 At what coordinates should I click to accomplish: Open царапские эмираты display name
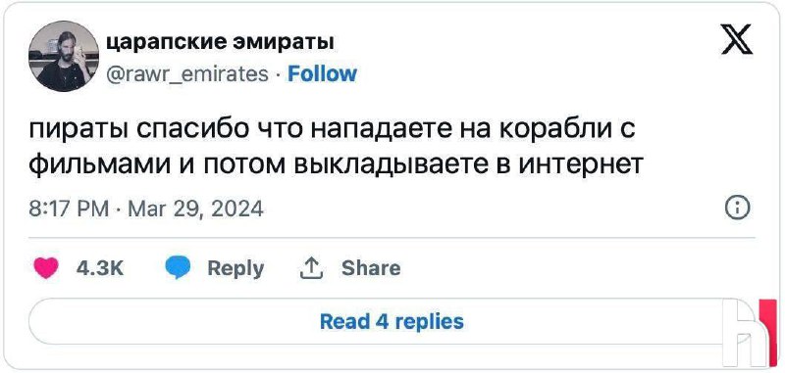pyautogui.click(x=220, y=42)
